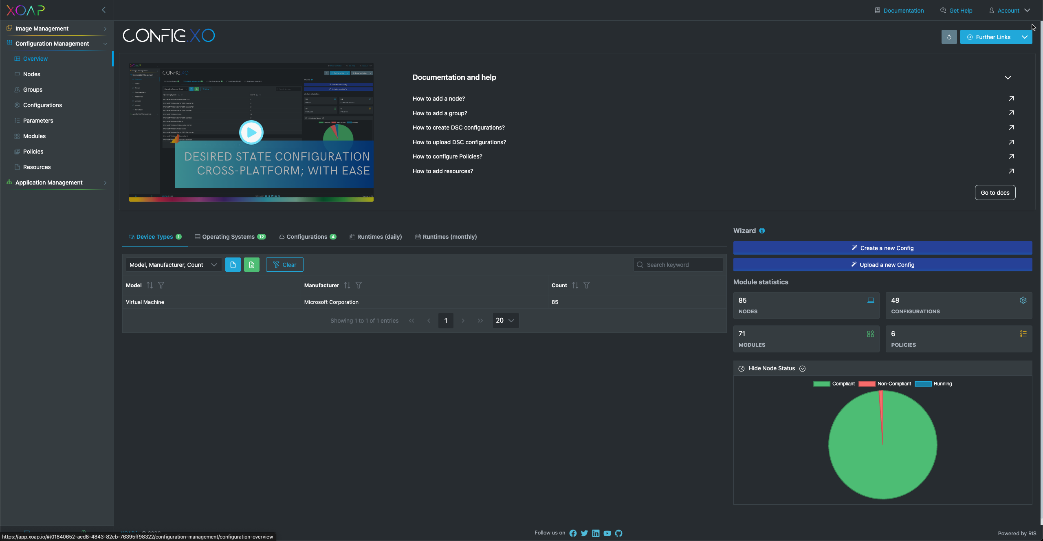Sort the Model column
Image resolution: width=1043 pixels, height=541 pixels.
150,285
